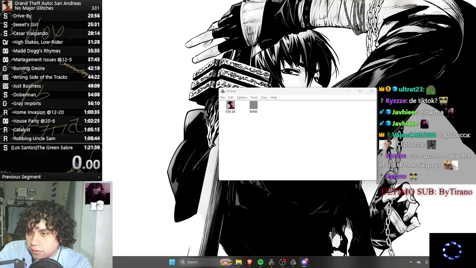
Task: Click the 'High Stakes, Low-Rider' split
Action: [x=51, y=42]
